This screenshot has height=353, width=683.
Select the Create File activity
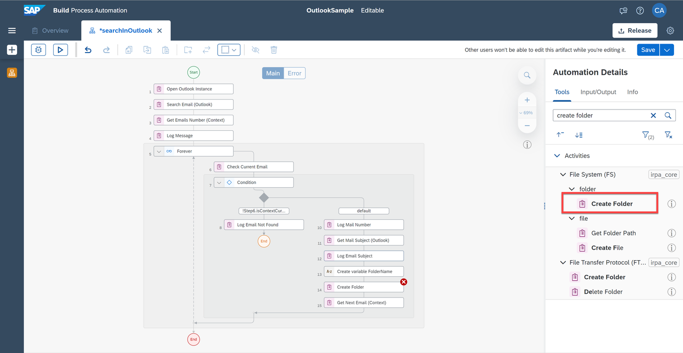(x=607, y=248)
